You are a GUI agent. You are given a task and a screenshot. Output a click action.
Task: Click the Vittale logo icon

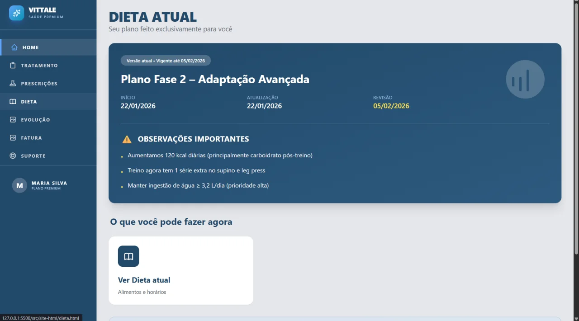tap(17, 13)
